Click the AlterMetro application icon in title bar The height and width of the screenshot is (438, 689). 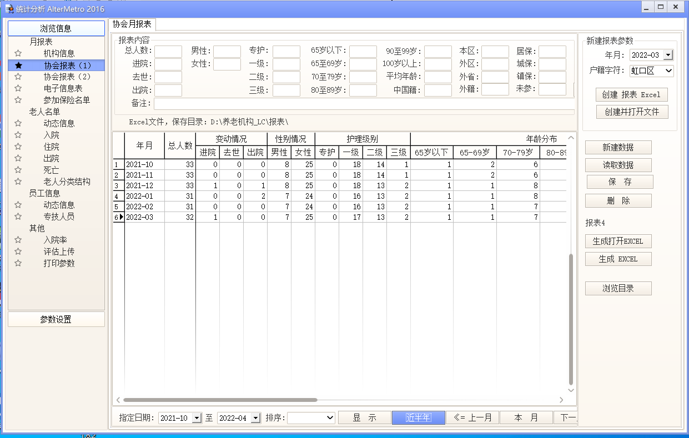(x=9, y=7)
